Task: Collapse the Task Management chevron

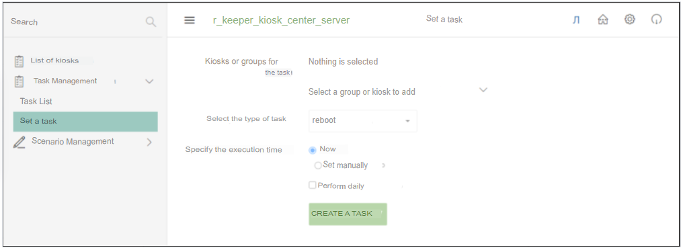Action: point(149,81)
